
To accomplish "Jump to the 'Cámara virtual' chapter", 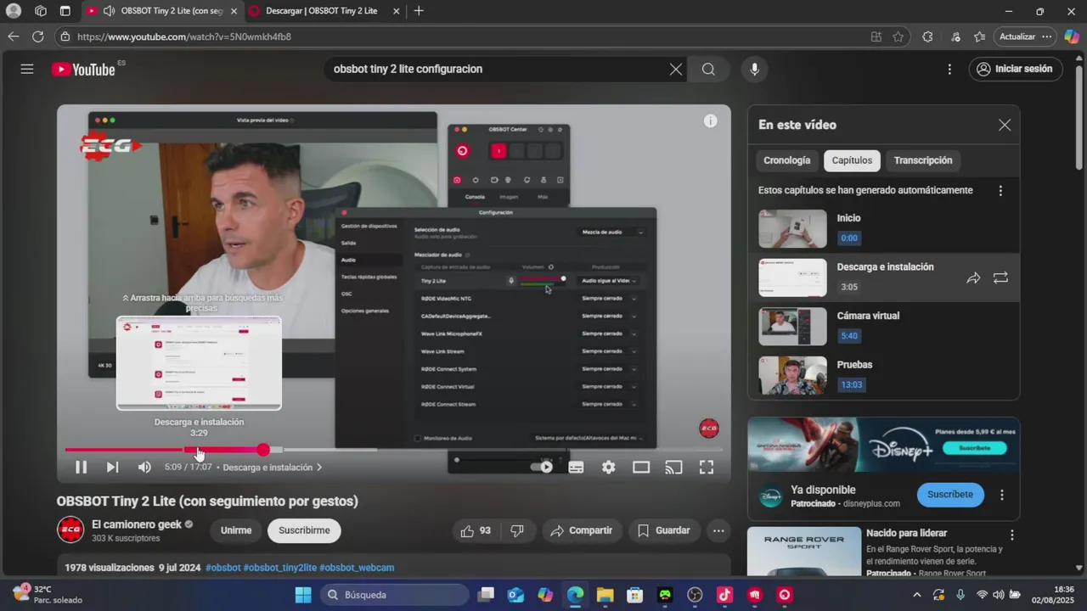I will click(x=883, y=326).
